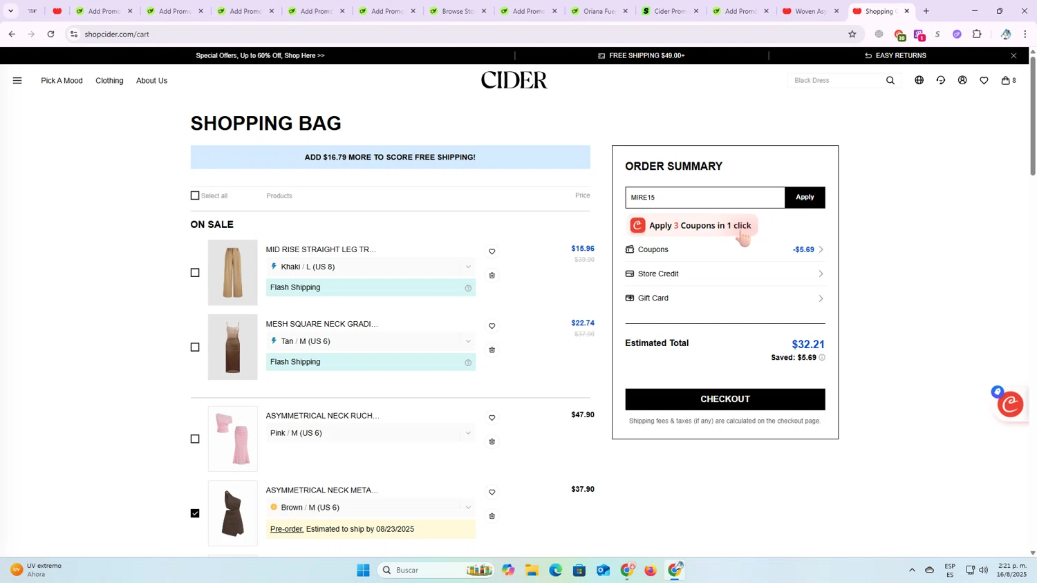Delete Mid Rise Straight Leg item
This screenshot has height=583, width=1037.
[492, 276]
